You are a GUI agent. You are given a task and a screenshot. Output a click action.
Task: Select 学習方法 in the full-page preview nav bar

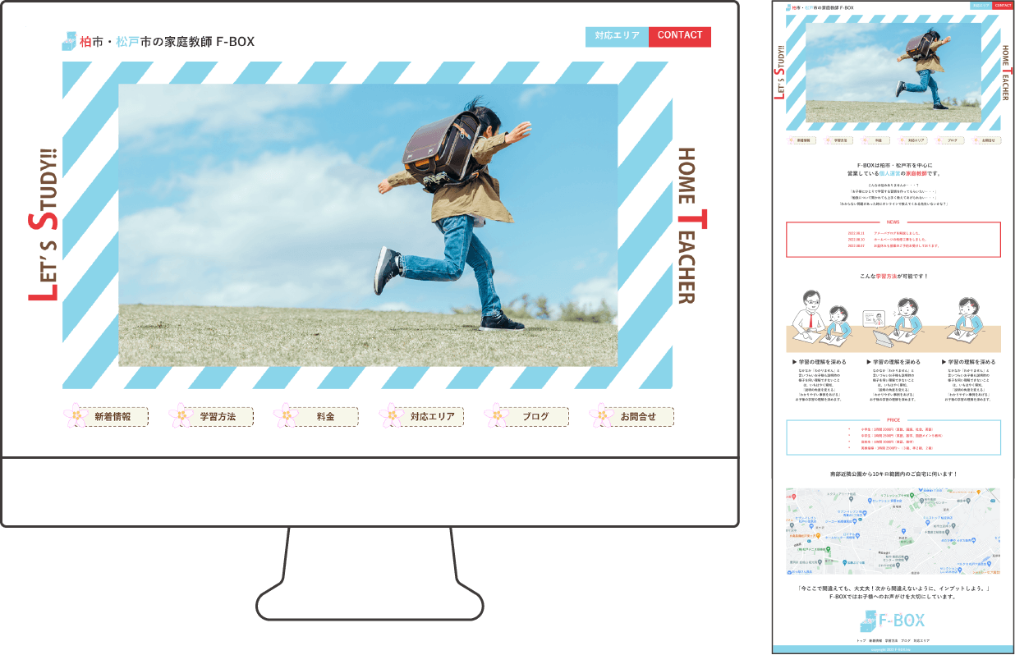838,140
